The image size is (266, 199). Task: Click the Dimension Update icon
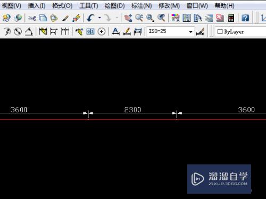[138, 31]
